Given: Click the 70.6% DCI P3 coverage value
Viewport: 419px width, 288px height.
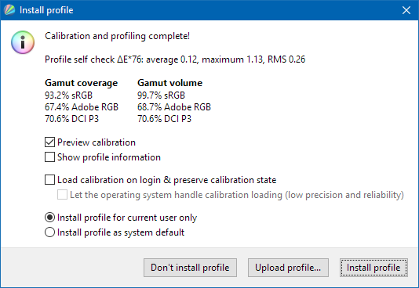Looking at the screenshot, I should tap(71, 118).
